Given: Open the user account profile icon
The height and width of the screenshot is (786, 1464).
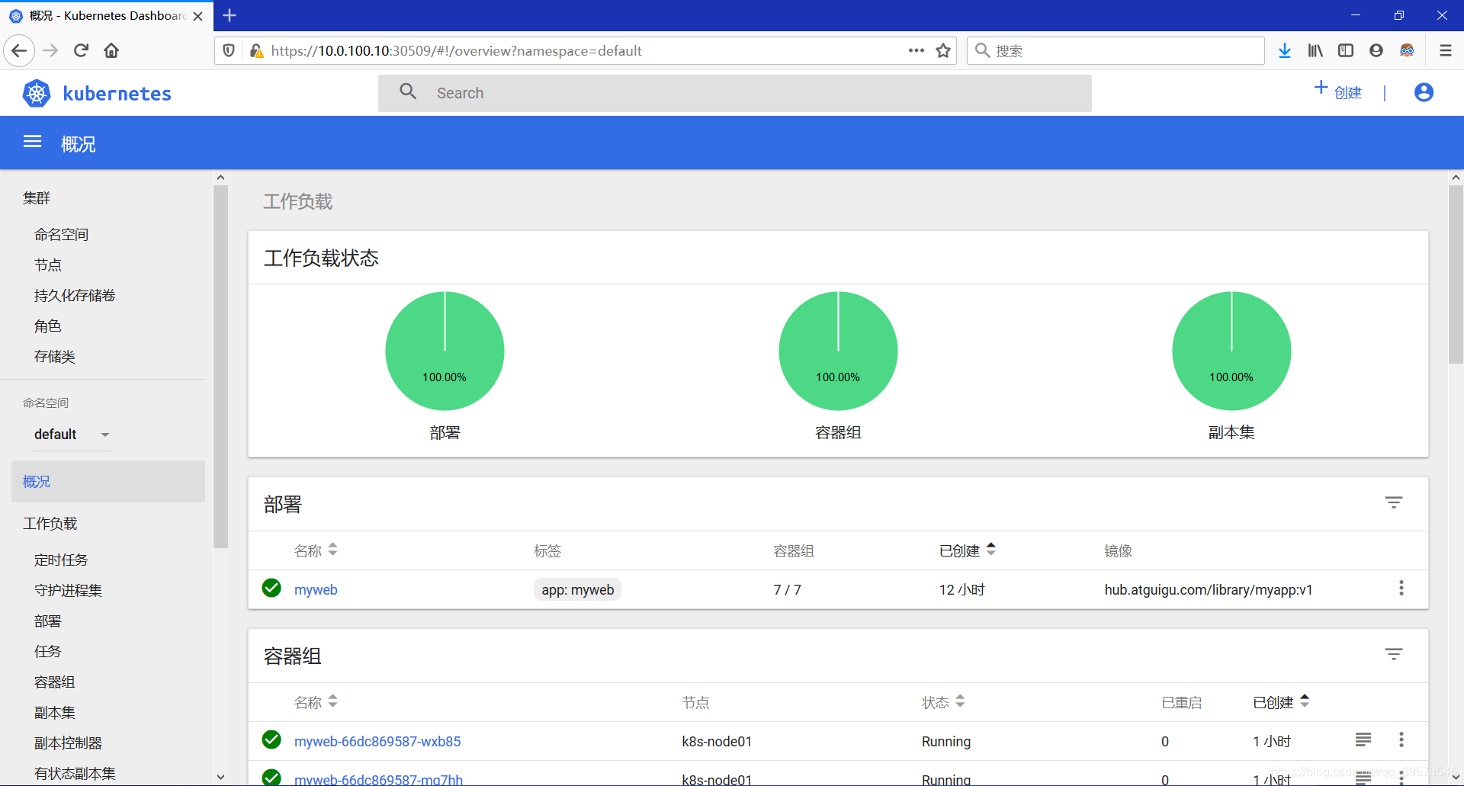Looking at the screenshot, I should (1424, 92).
